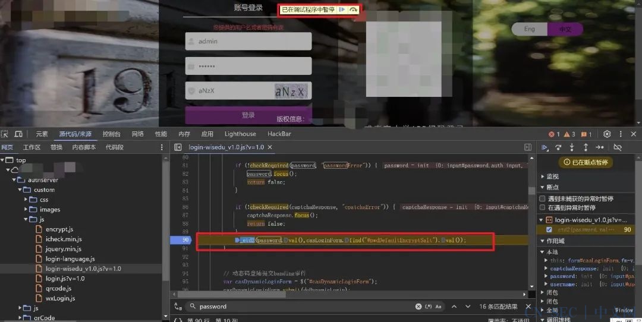
Task: Enable pause on uncaught exceptions
Action: tap(542, 198)
